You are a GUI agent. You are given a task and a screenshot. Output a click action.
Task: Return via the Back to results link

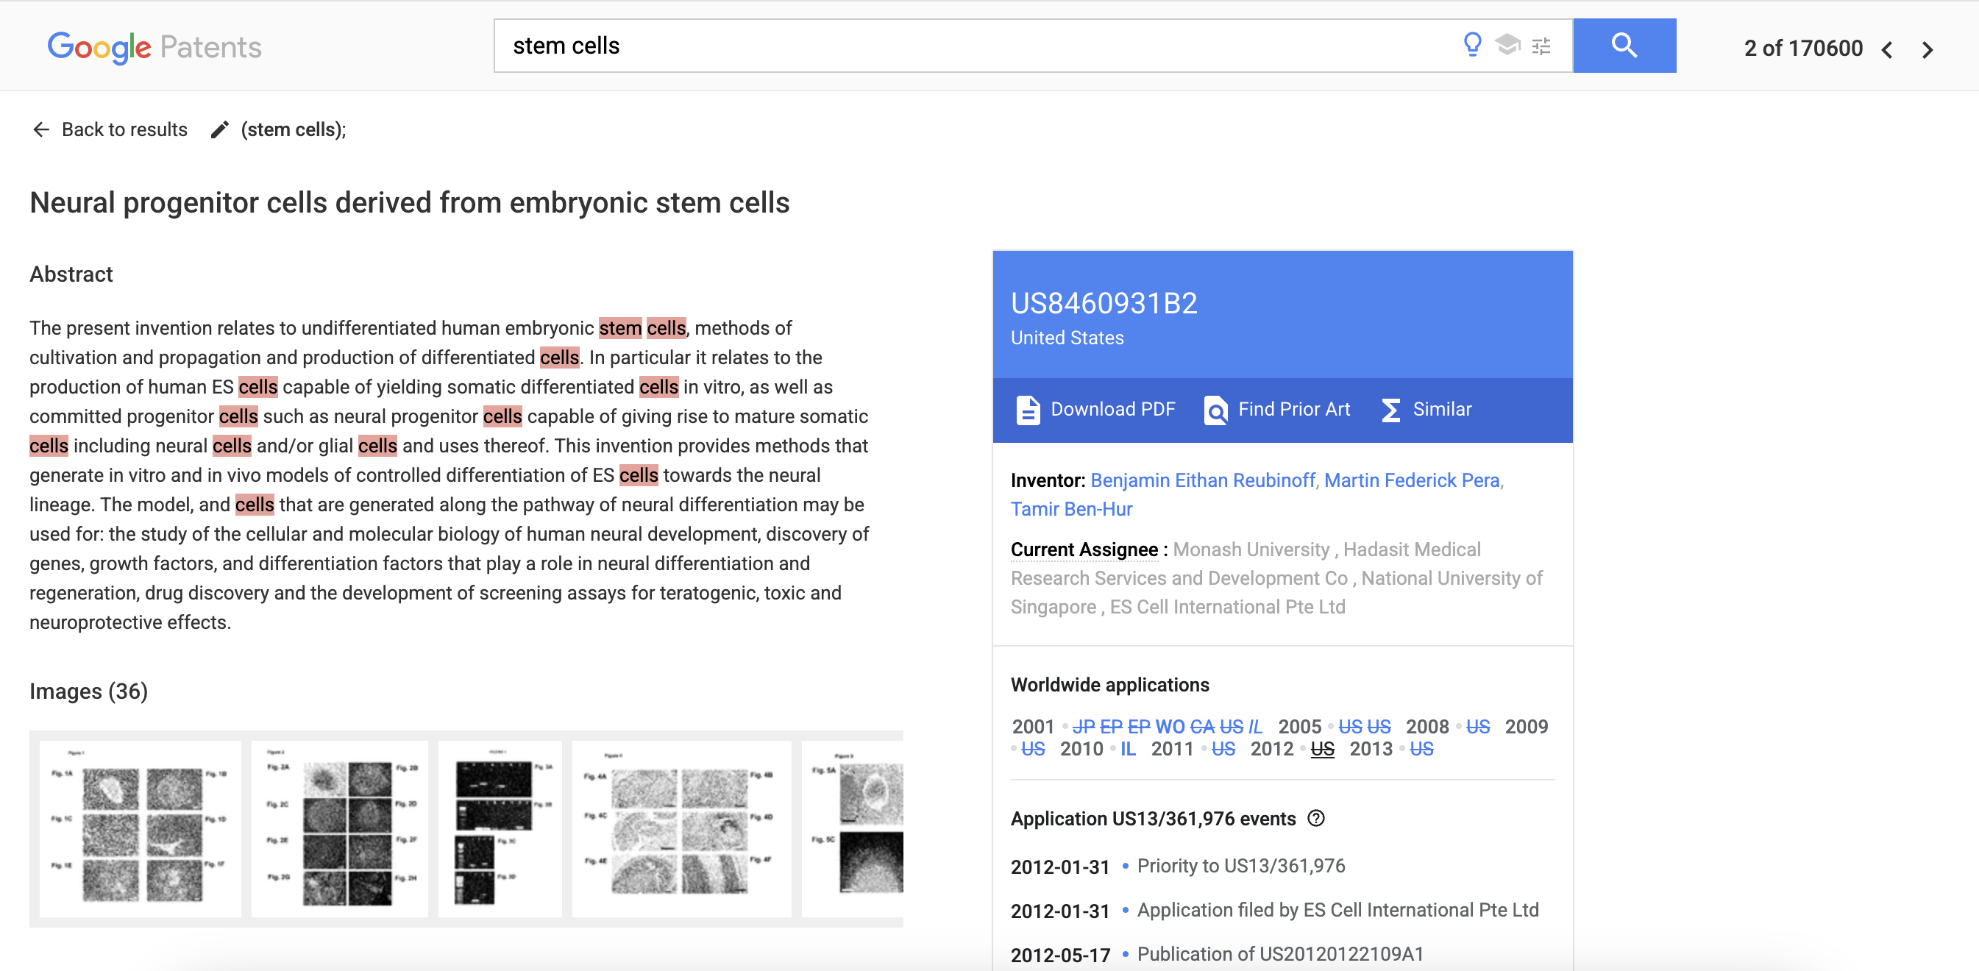tap(124, 129)
